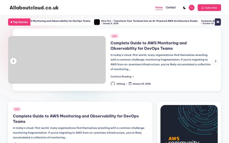229x143 pixels.
Task: Open the lower card's AWS Monitoring headline
Action: pos(76,119)
